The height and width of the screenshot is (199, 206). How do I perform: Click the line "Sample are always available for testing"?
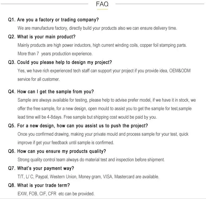(x=107, y=100)
